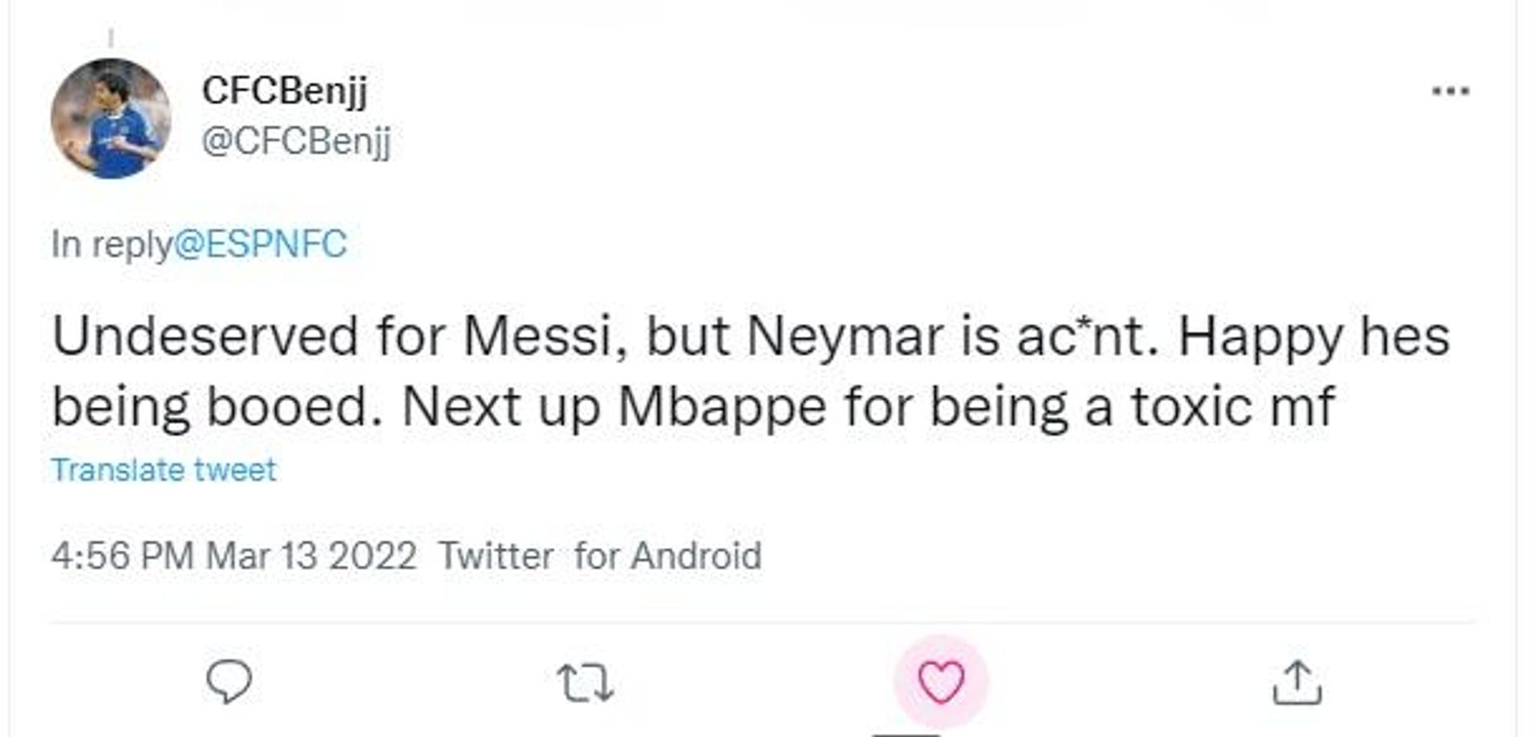Unlike the tweet via the pink heart
This screenshot has height=737, width=1540.
click(x=941, y=682)
